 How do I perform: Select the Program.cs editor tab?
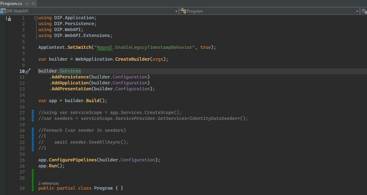pyautogui.click(x=11, y=3)
